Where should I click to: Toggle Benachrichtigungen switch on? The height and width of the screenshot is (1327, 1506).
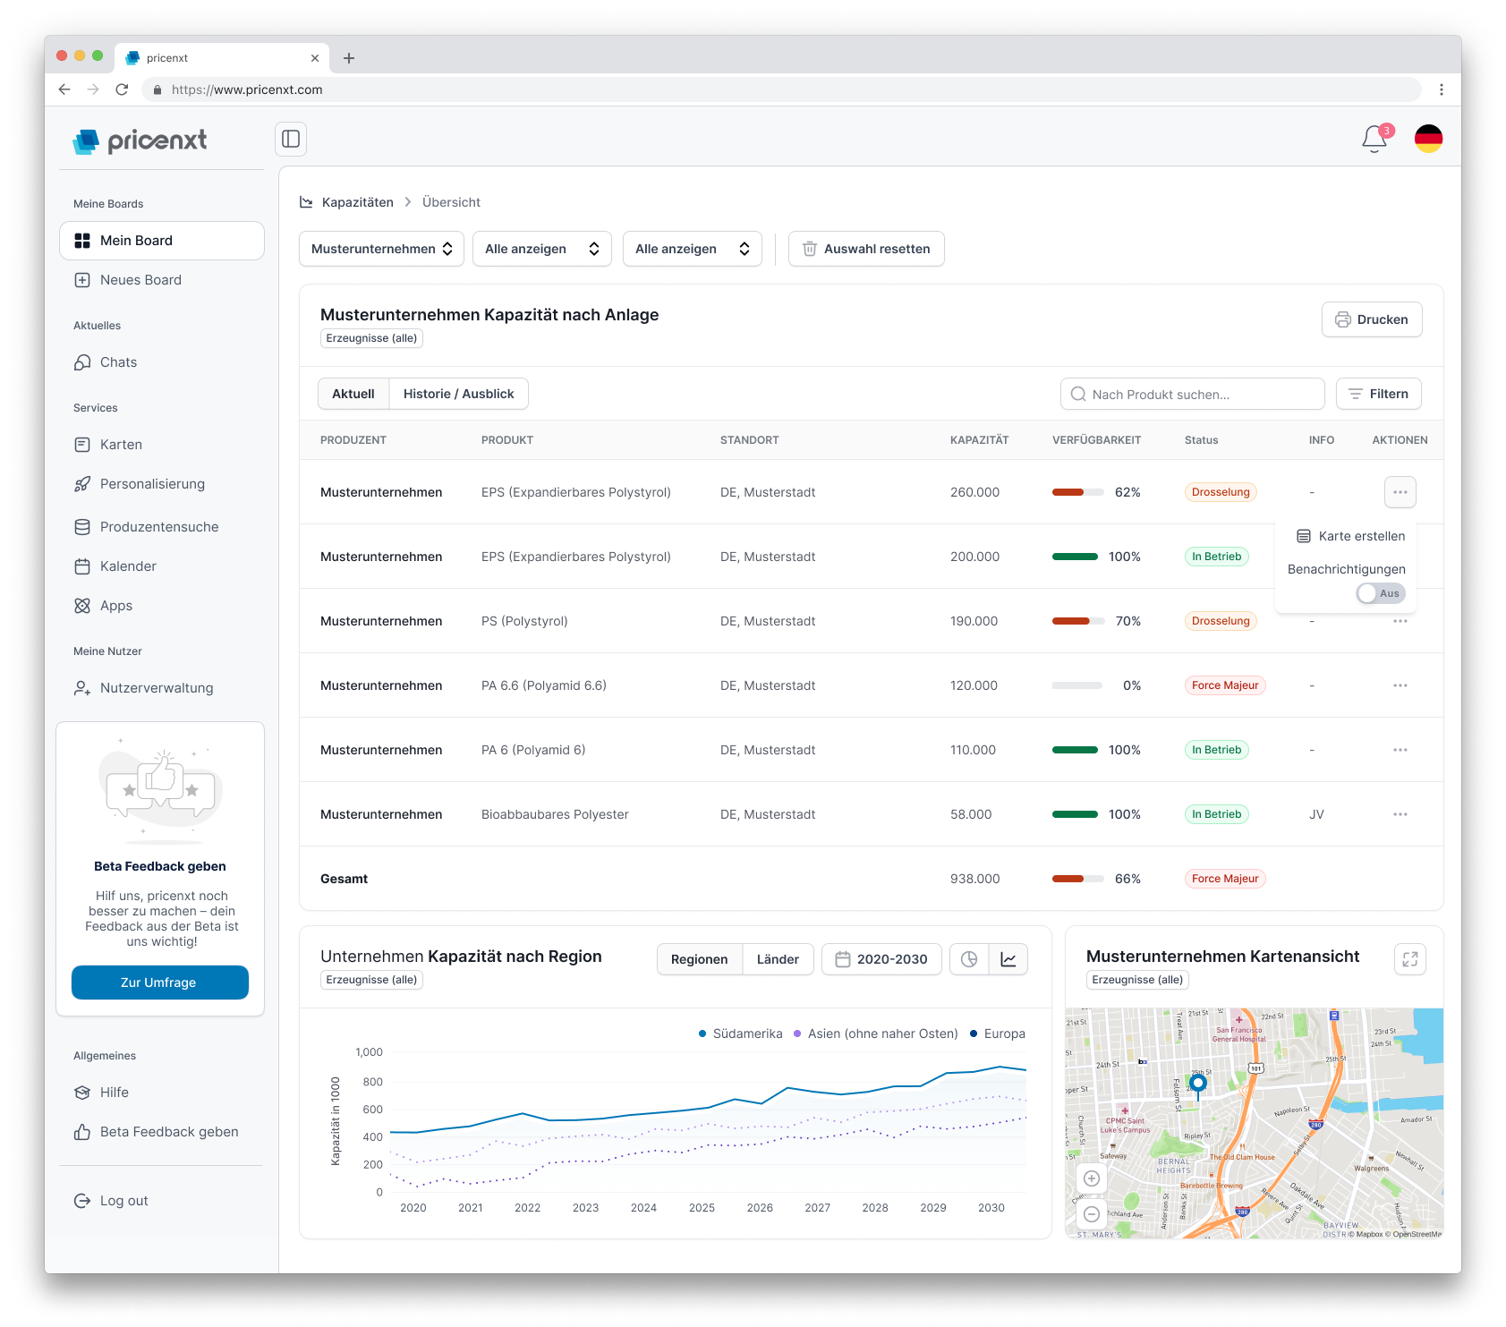pyautogui.click(x=1381, y=593)
